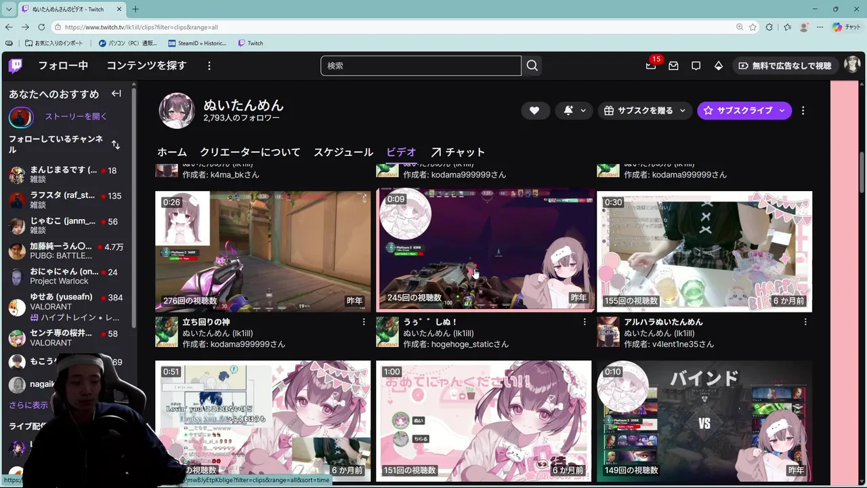This screenshot has width=867, height=488.
Task: Open the Prime loot crown icon with 15 badge
Action: point(651,66)
